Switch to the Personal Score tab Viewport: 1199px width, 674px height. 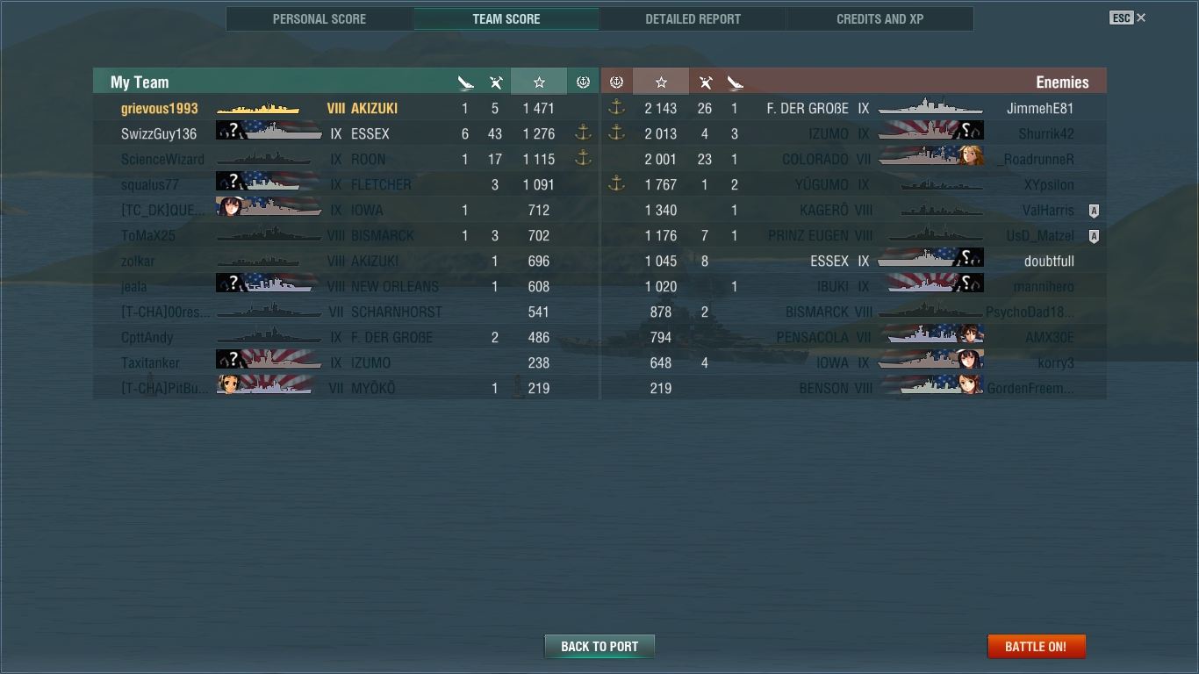(x=319, y=18)
